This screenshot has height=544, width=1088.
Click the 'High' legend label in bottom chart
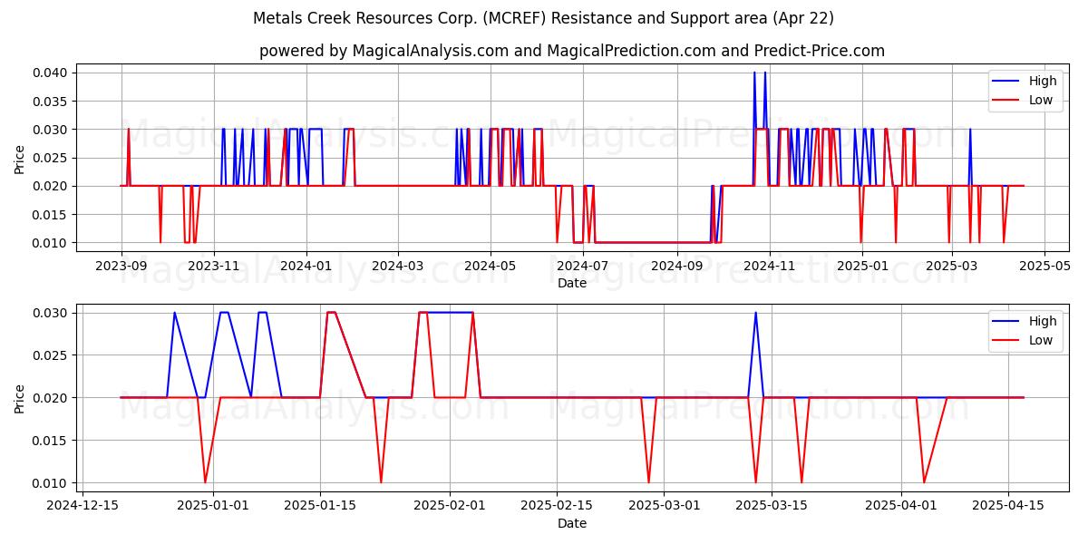coord(1044,321)
